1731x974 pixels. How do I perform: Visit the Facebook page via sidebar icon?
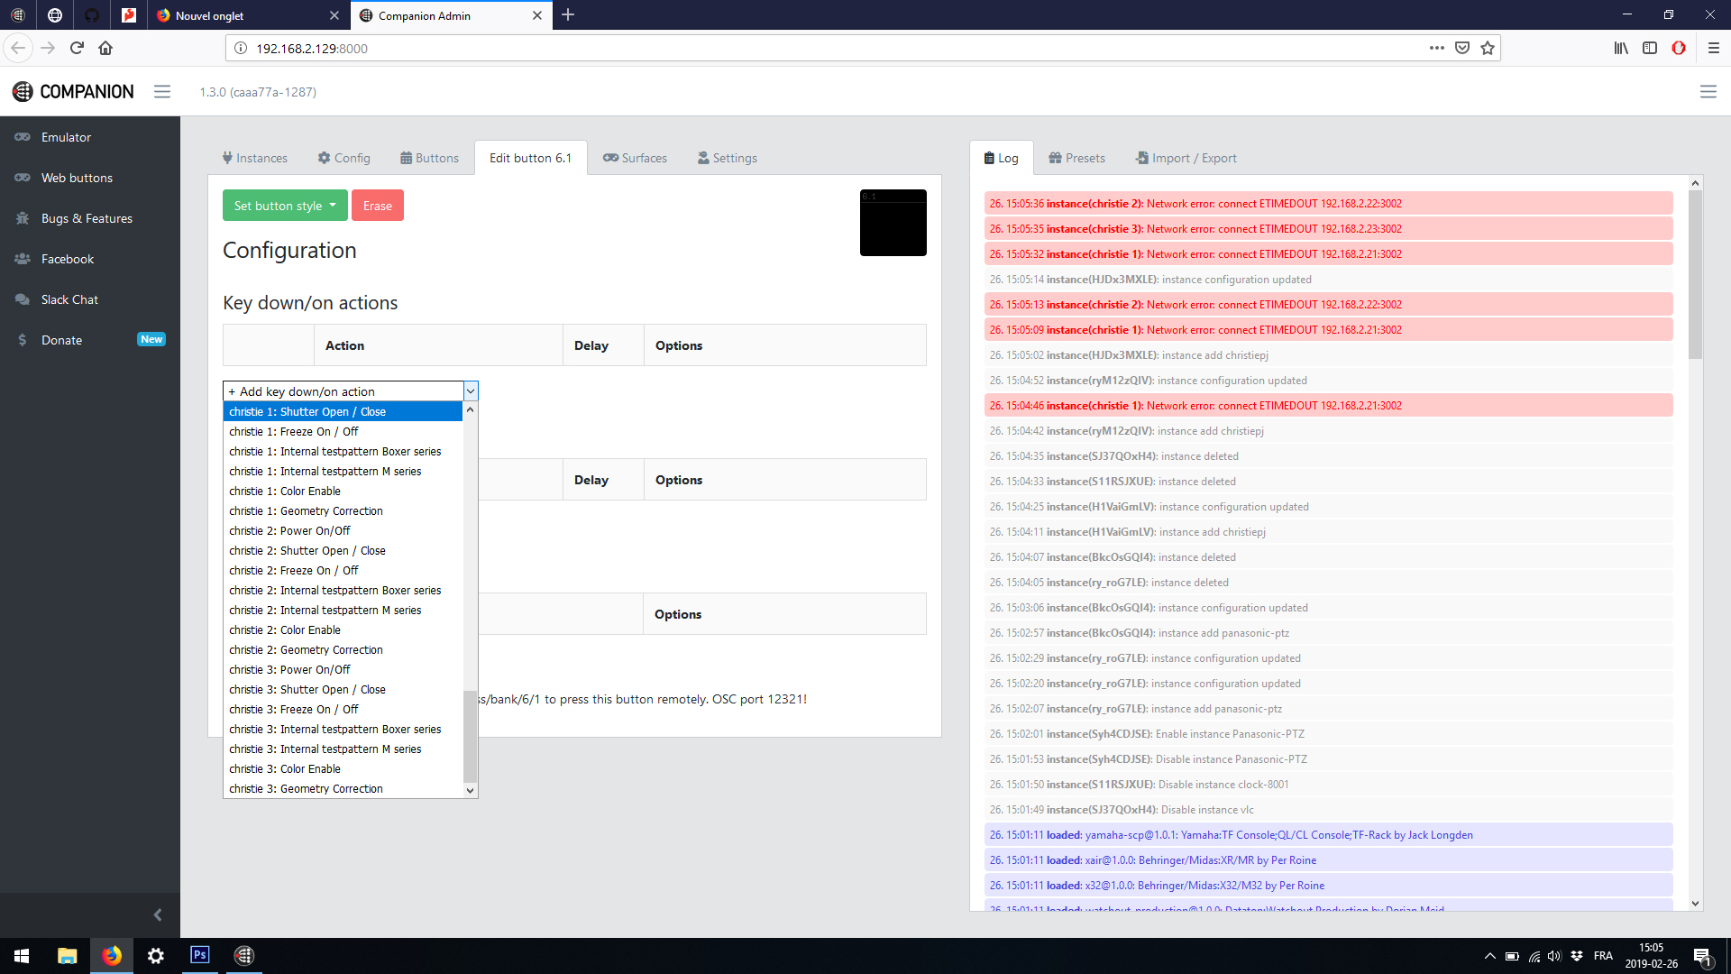click(69, 259)
